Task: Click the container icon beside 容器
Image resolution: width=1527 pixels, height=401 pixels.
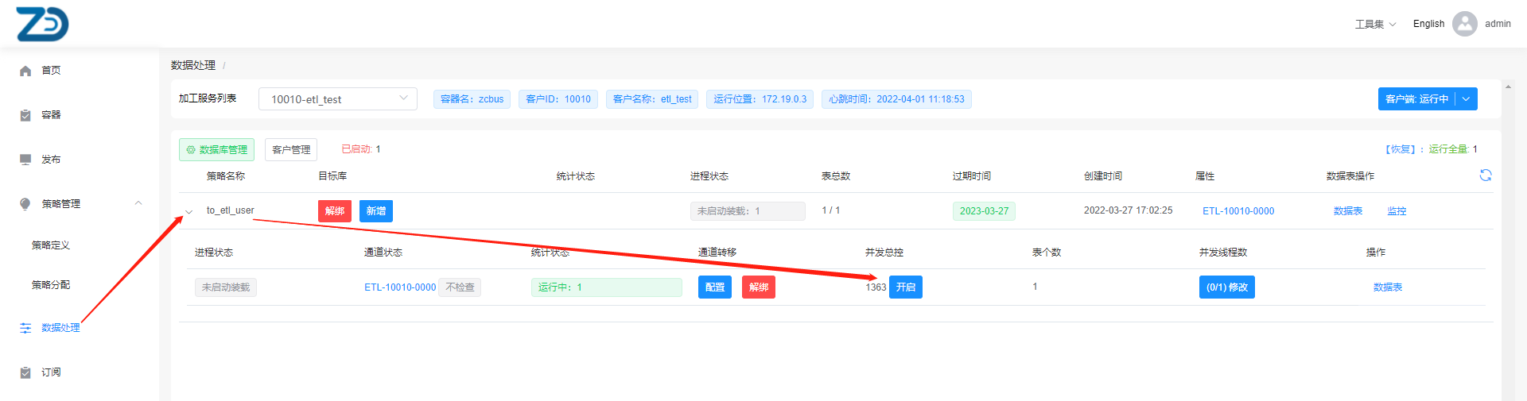Action: tap(25, 115)
